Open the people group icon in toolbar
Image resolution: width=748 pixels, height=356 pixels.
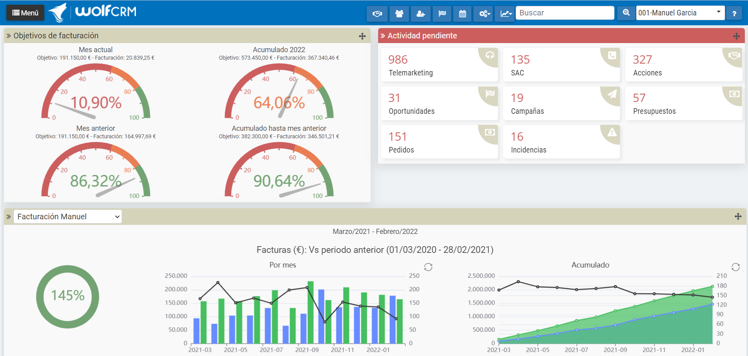(399, 13)
